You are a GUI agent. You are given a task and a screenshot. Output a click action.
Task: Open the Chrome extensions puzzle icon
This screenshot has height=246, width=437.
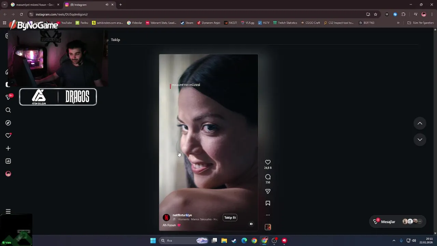point(404,14)
